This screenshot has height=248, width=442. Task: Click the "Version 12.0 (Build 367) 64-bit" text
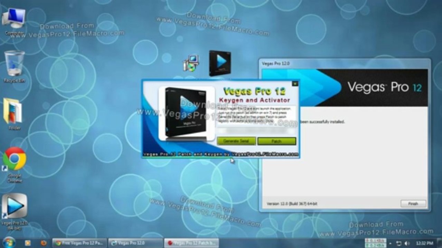click(x=292, y=204)
